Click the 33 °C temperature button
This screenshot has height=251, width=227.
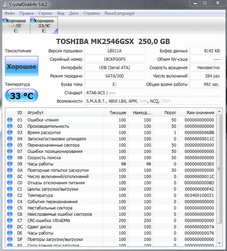[22, 96]
